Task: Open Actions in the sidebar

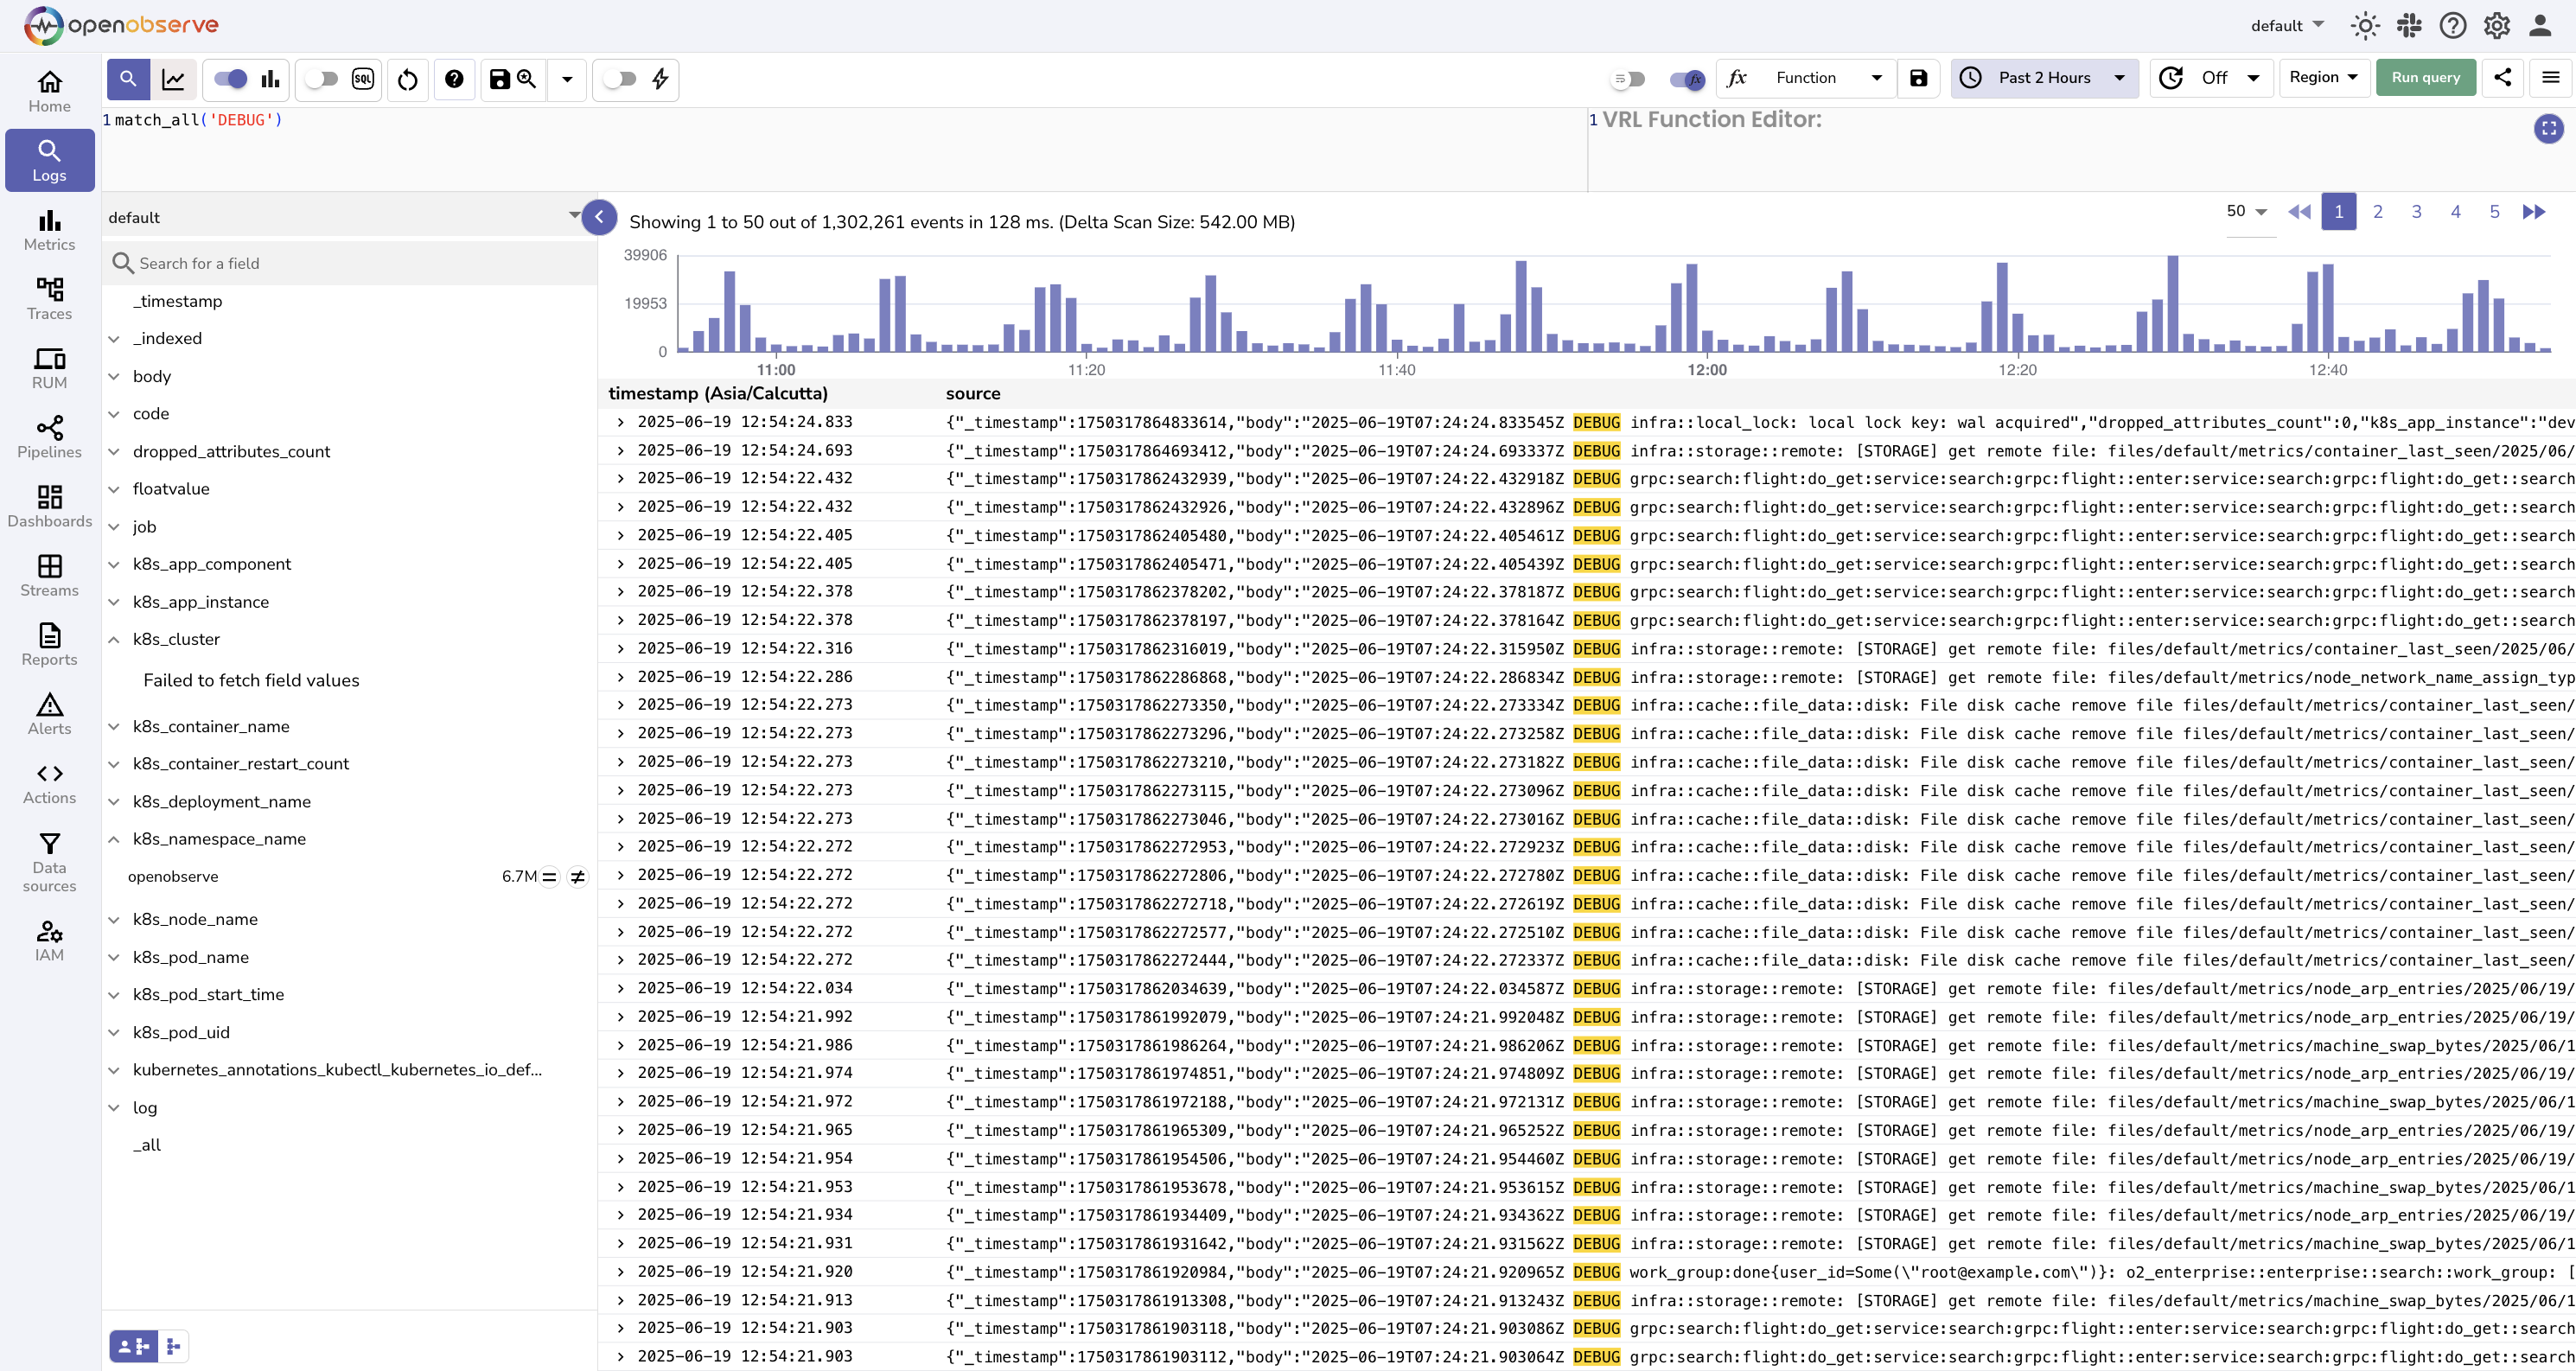Action: pos(49,783)
